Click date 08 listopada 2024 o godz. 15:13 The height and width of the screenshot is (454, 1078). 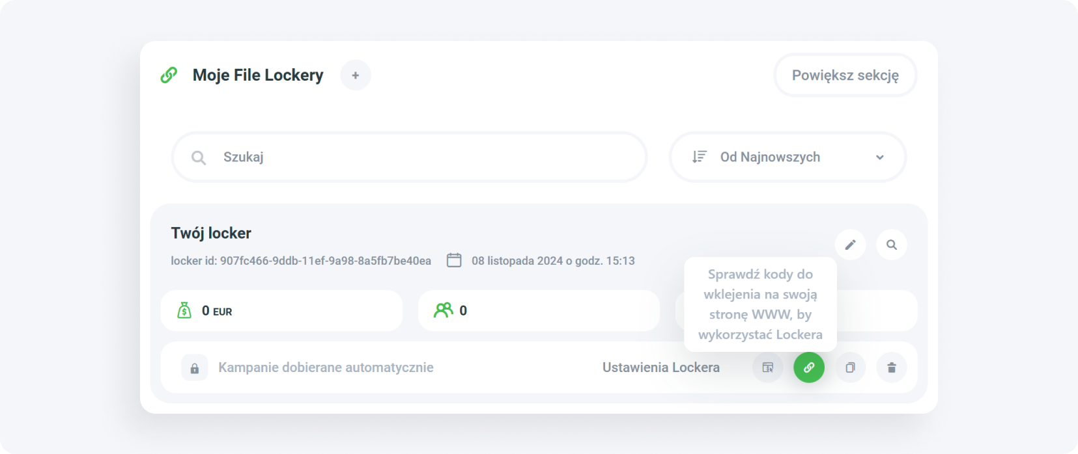(x=553, y=261)
